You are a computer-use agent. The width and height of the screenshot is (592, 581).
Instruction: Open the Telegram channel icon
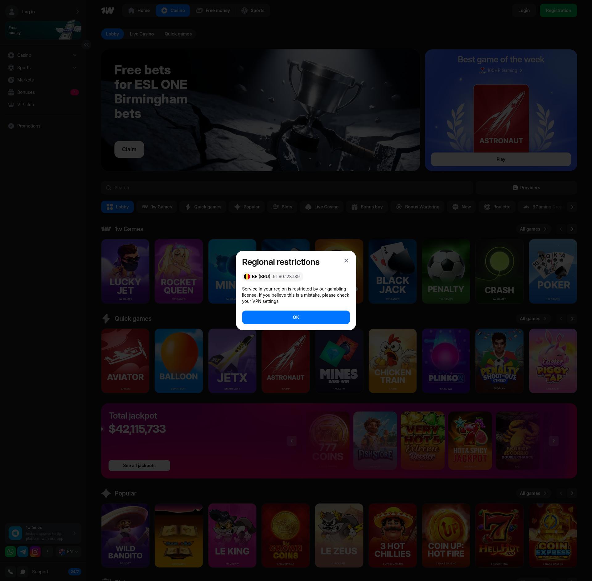click(23, 552)
